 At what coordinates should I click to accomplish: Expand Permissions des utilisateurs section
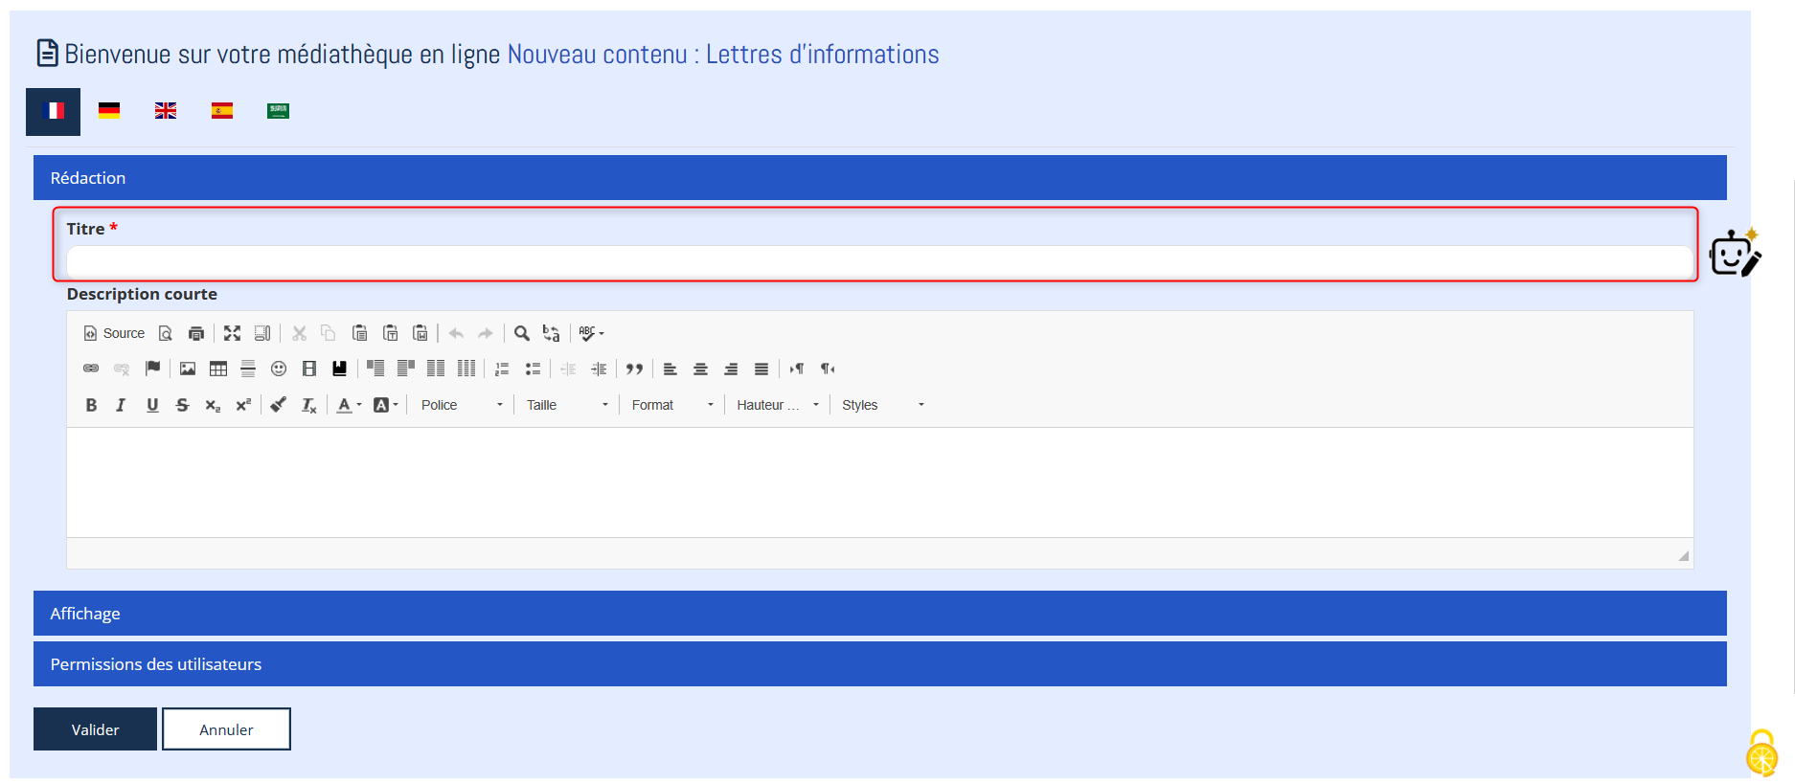pos(879,664)
